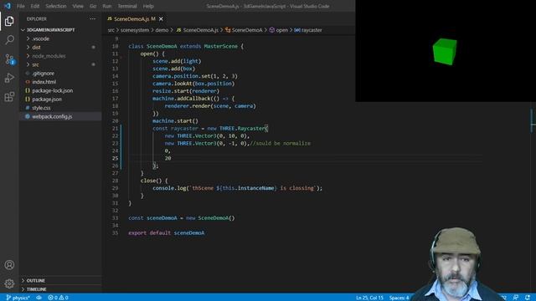This screenshot has height=301, width=536.
Task: Open the Explorer view in the activity bar
Action: pos(9,21)
